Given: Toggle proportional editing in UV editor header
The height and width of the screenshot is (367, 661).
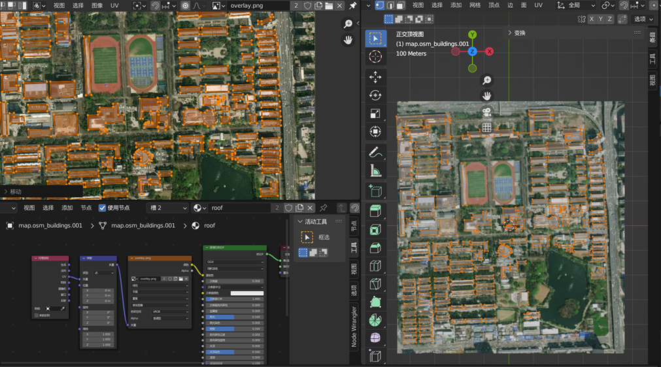Looking at the screenshot, I should (x=185, y=5).
